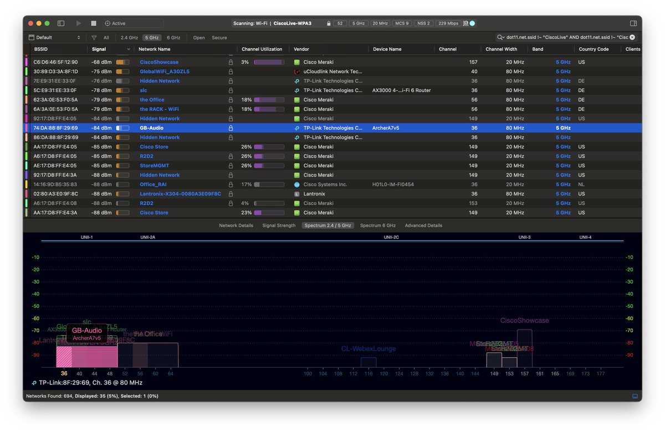Click the 229 Mbps rate tag
The width and height of the screenshot is (665, 432).
(x=448, y=23)
